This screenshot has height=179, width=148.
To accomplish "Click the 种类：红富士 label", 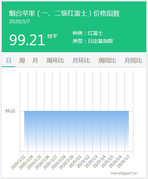I will [88, 33].
